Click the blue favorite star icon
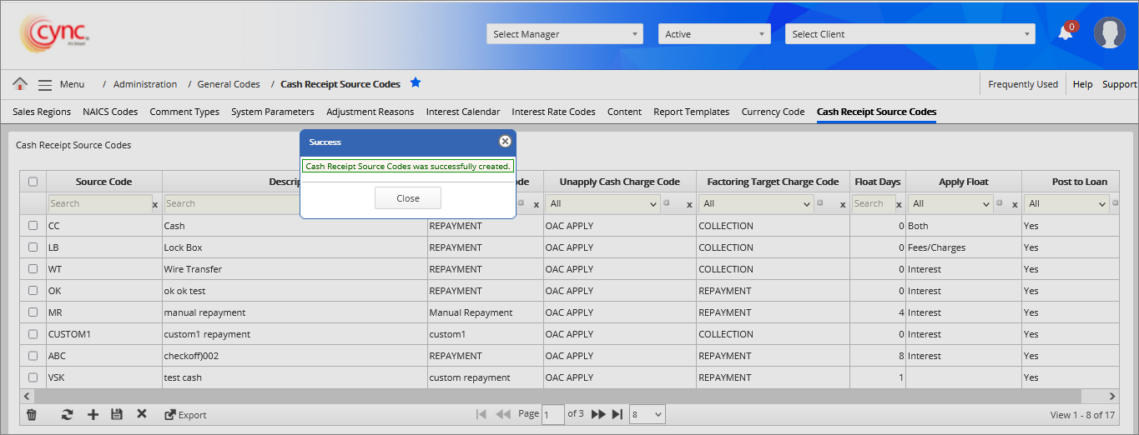This screenshot has height=435, width=1139. pos(416,83)
